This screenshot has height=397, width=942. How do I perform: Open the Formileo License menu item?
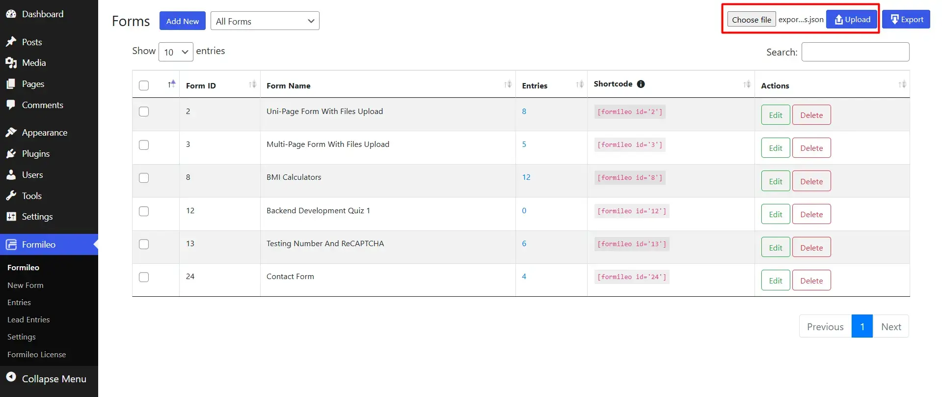(x=36, y=355)
